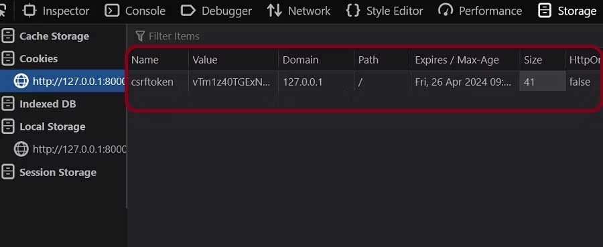
Task: Open Style Editor braces icon
Action: pos(353,11)
